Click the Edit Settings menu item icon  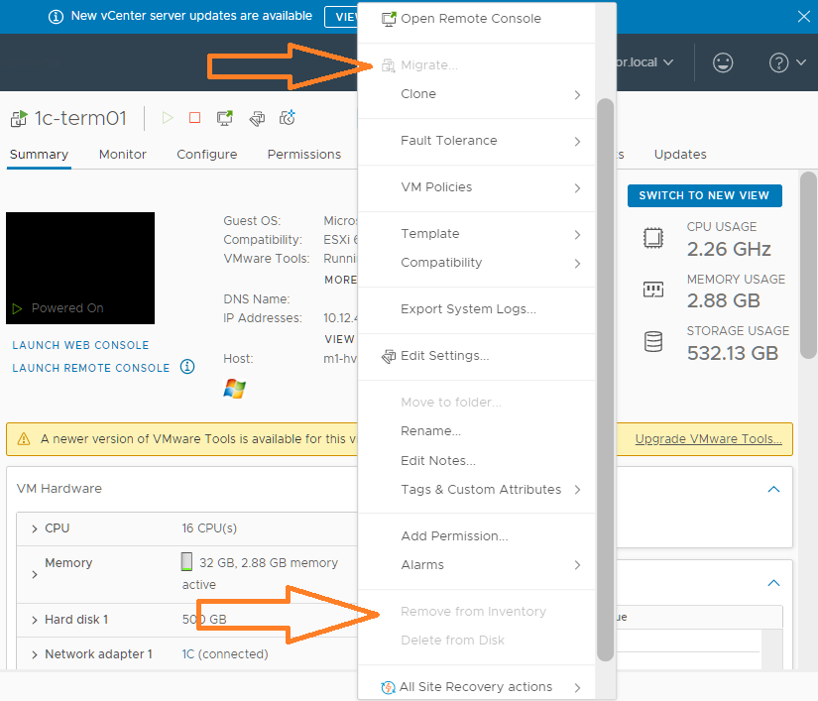point(389,356)
